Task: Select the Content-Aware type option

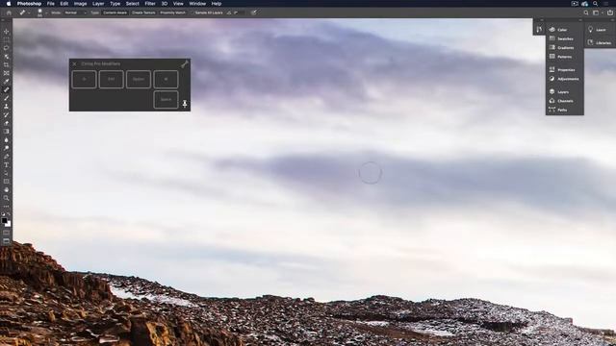Action: click(115, 12)
